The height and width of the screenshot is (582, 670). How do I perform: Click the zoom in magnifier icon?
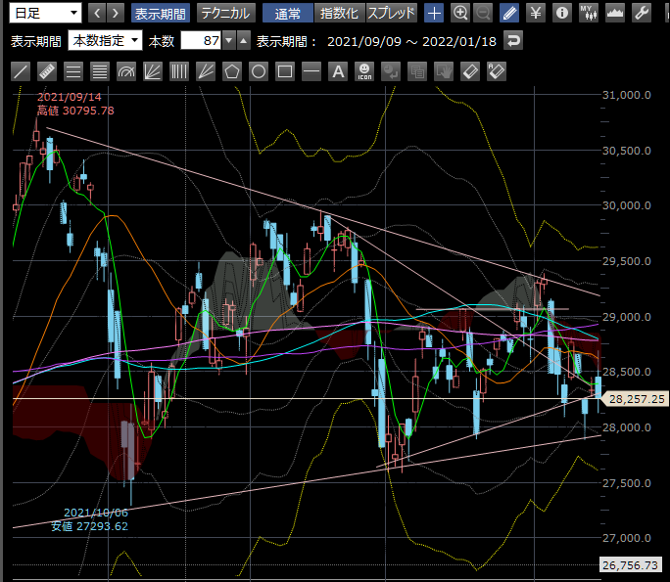pos(460,13)
